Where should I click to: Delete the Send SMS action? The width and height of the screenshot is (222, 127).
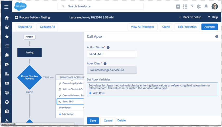122,120
